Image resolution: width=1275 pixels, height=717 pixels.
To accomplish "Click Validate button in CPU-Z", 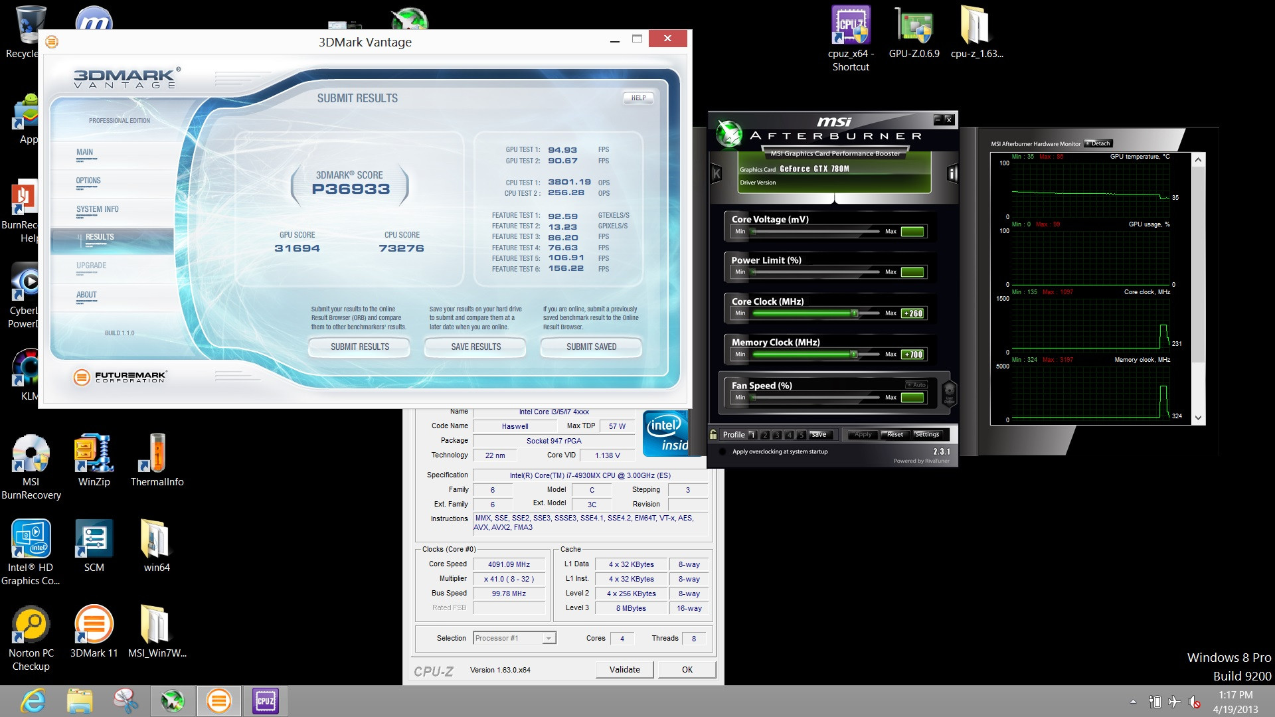I will (x=624, y=669).
